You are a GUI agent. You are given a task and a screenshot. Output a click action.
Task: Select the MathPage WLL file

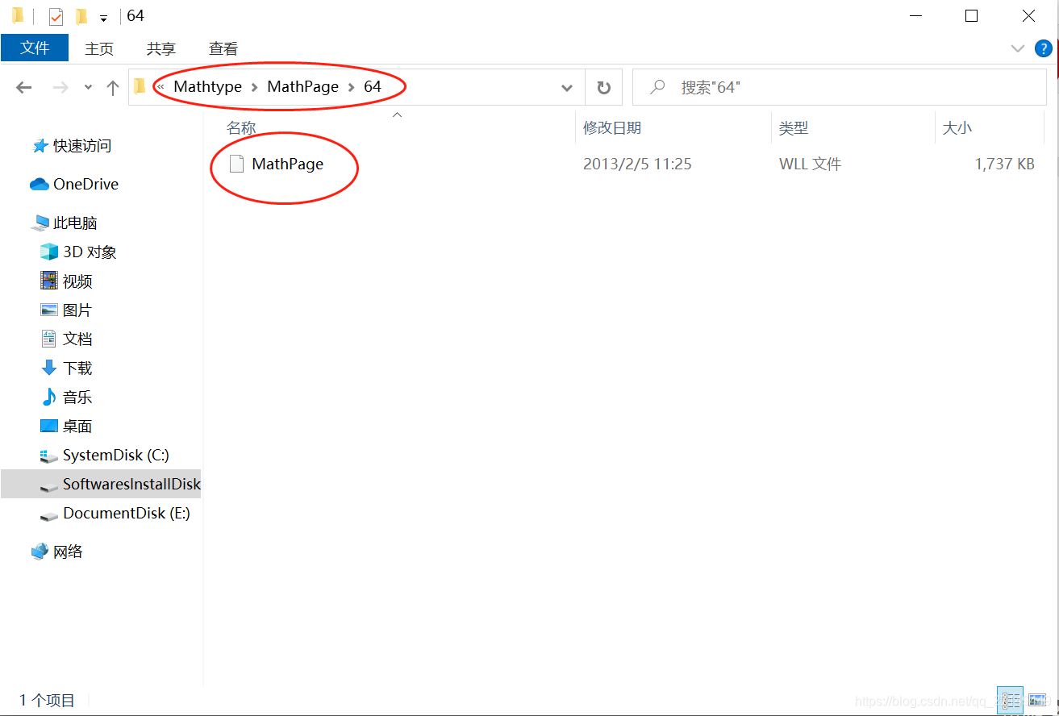[287, 163]
